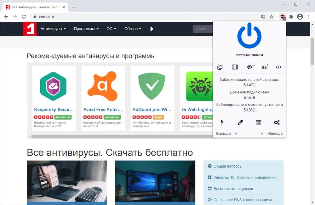Open the Dr.Web Light link
The height and width of the screenshot is (205, 315).
197,110
